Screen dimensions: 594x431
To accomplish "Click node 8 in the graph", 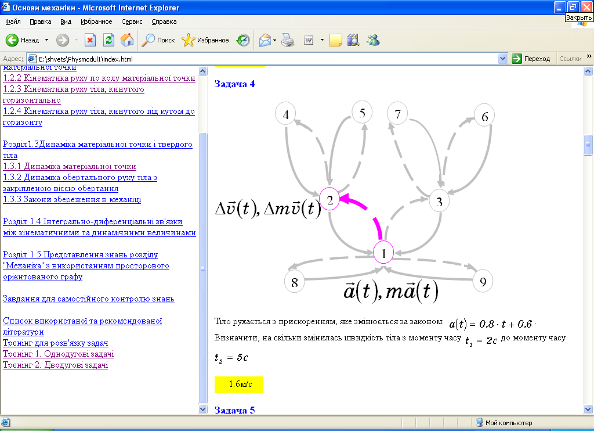I will tap(294, 282).
